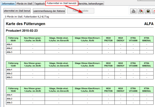The image size is (155, 107).
Task: Select the Futtermittel im Stall benutzt tab
Action: (62, 3)
